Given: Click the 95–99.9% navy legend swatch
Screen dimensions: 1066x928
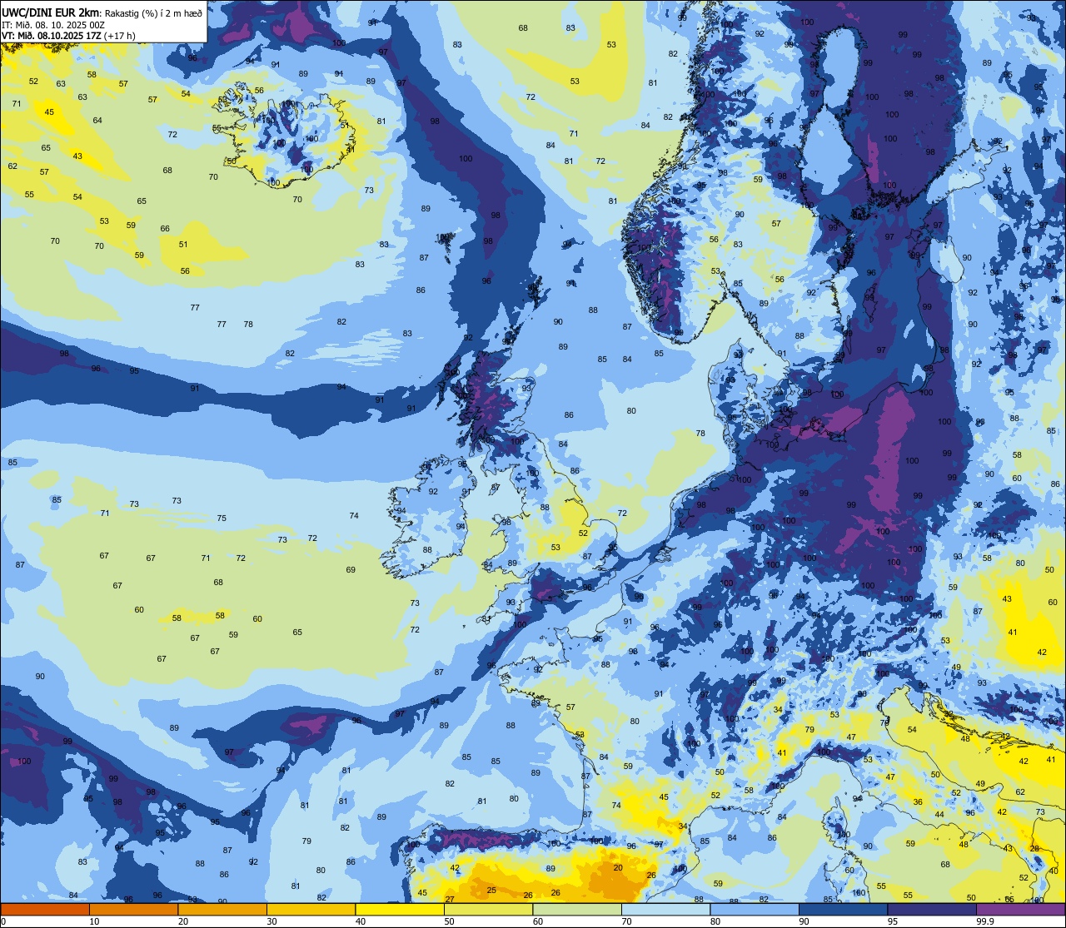Looking at the screenshot, I should click(932, 909).
